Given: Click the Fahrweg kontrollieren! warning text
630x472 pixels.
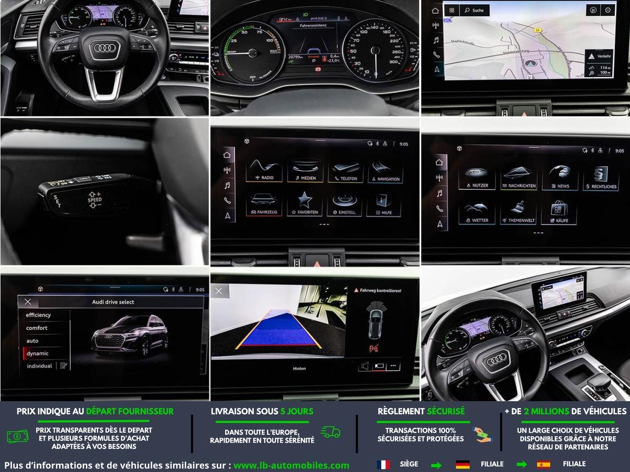Looking at the screenshot, I should pyautogui.click(x=381, y=290).
